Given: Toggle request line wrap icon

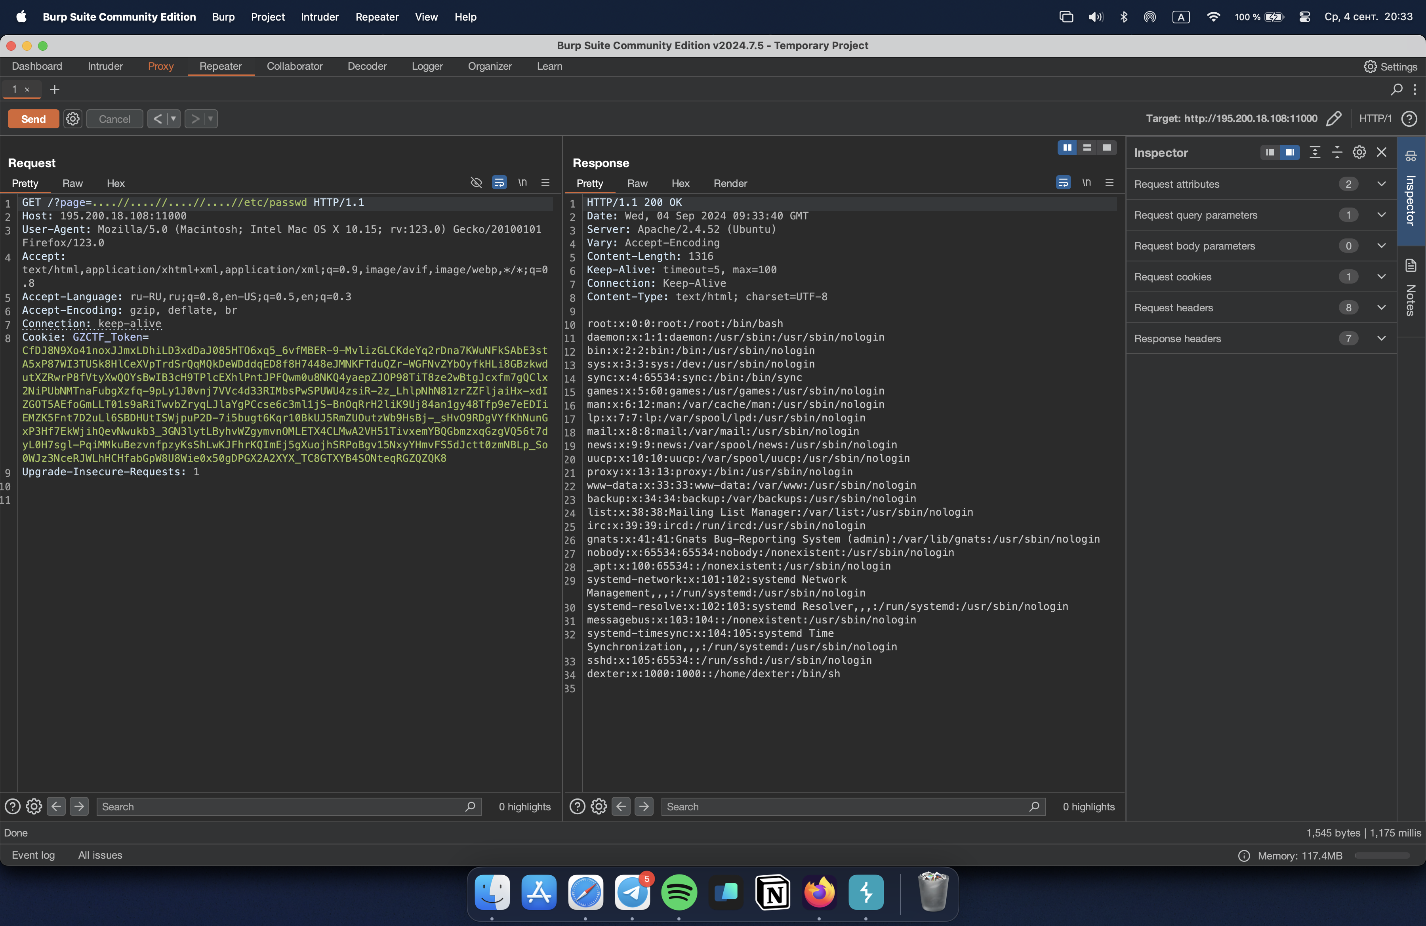Looking at the screenshot, I should 499,183.
